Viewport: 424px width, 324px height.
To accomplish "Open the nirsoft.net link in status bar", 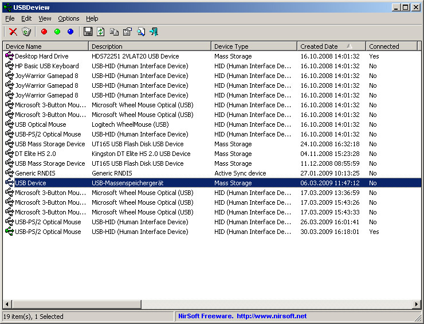I will (272, 316).
